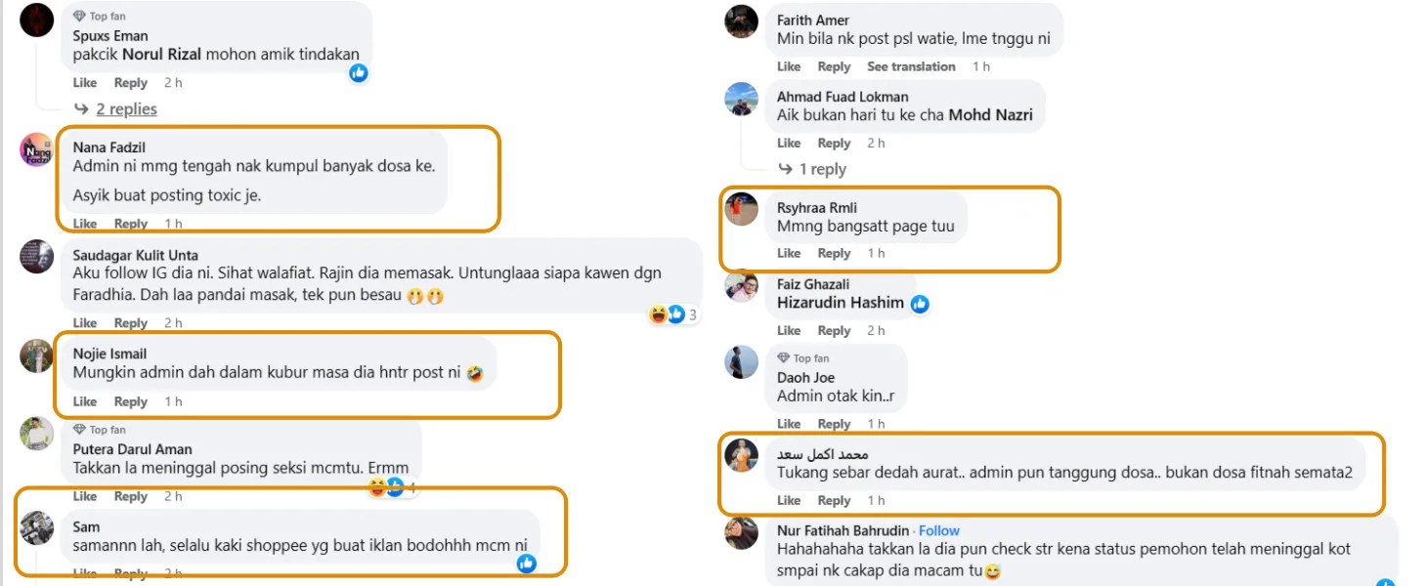
Task: Expand the 2 replies thread
Action: coord(126,109)
